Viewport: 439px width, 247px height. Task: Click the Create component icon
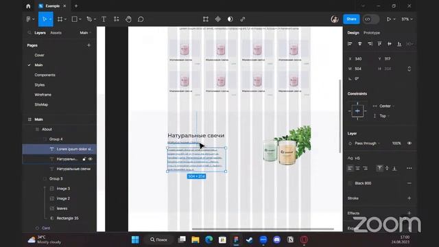218,19
